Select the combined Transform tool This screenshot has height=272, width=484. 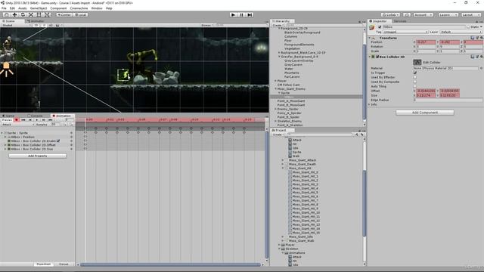[x=47, y=14]
